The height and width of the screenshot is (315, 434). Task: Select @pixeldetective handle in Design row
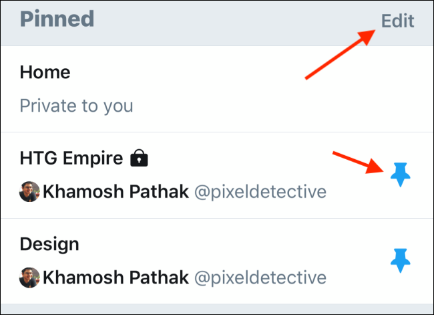(260, 278)
